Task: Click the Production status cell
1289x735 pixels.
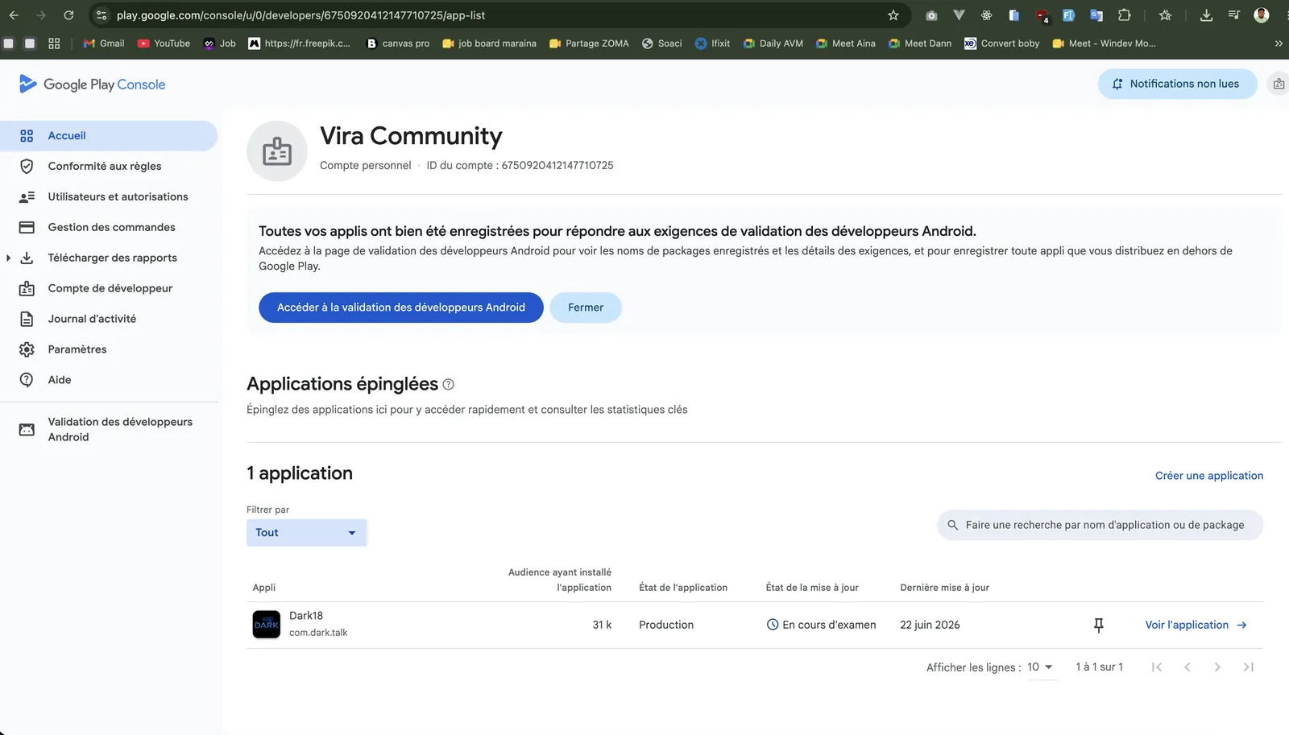Action: pos(666,626)
